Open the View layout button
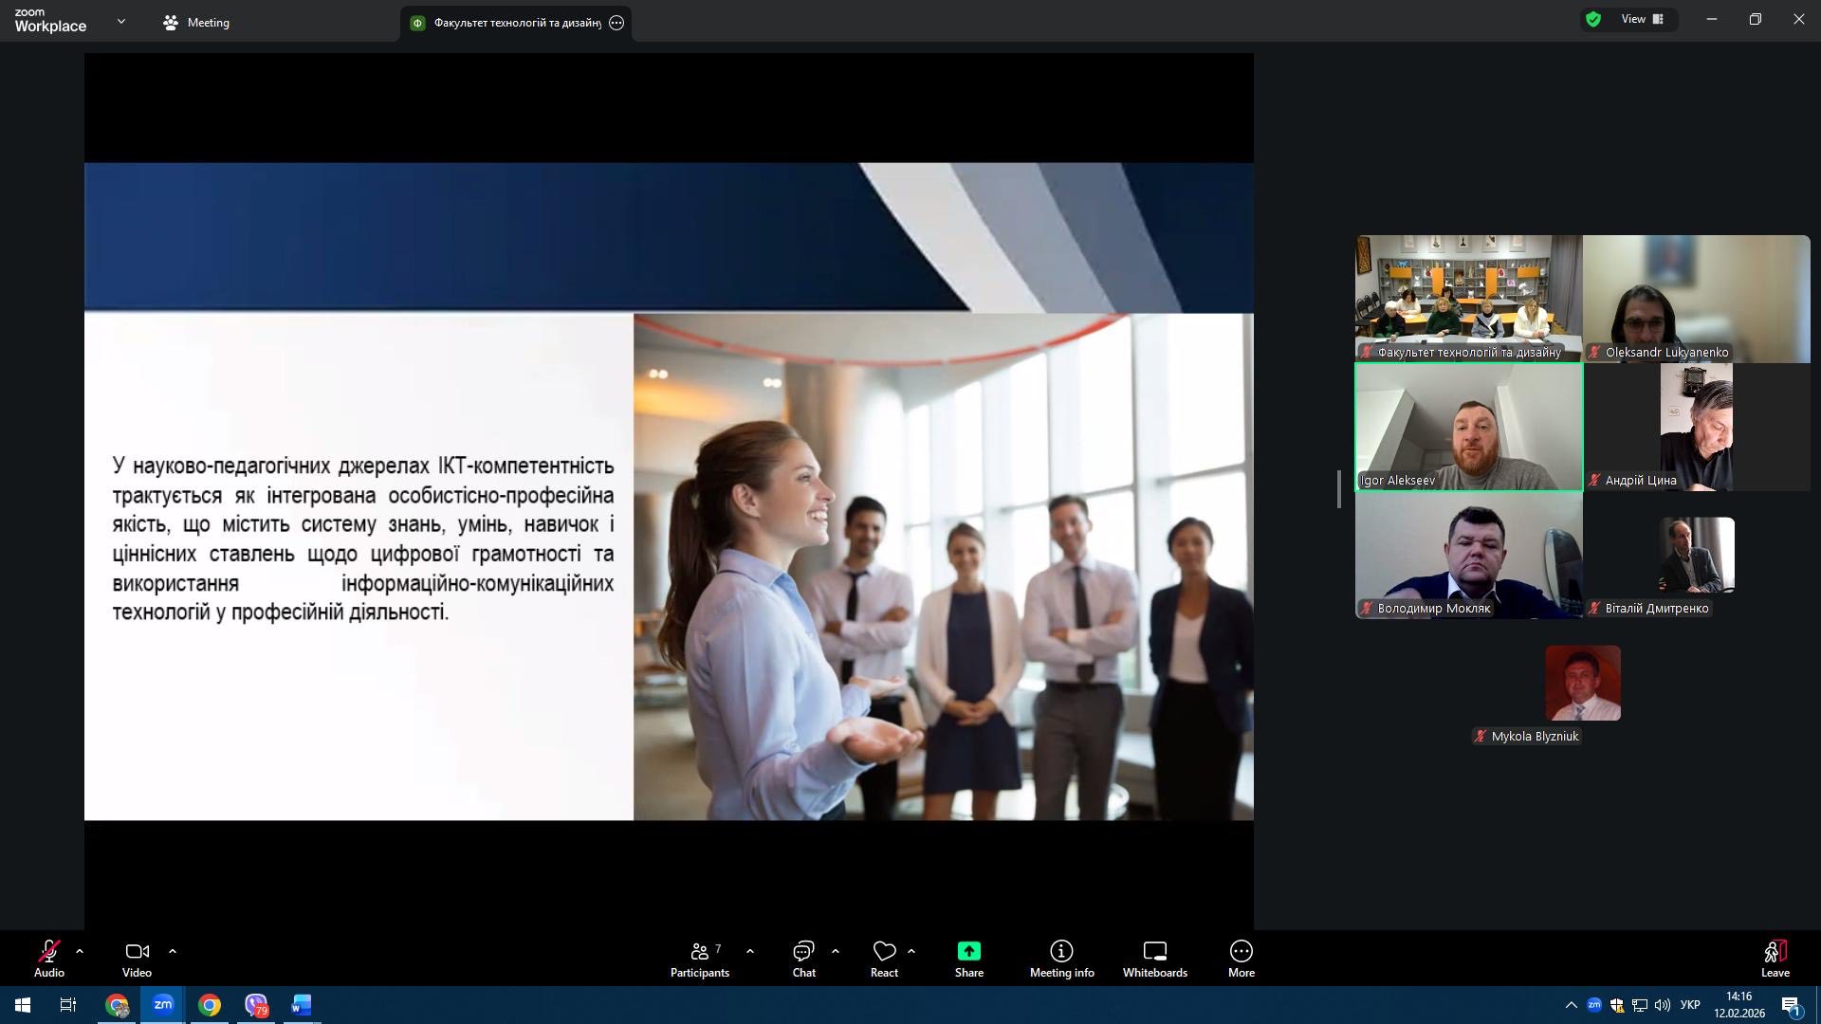Screen dimensions: 1821x1024 click(1642, 19)
